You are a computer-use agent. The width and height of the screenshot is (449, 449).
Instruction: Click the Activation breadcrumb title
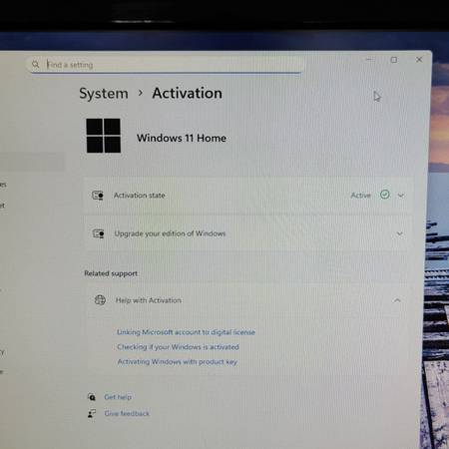click(x=188, y=93)
